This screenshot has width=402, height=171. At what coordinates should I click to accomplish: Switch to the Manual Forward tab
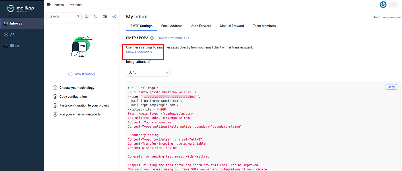pos(232,26)
